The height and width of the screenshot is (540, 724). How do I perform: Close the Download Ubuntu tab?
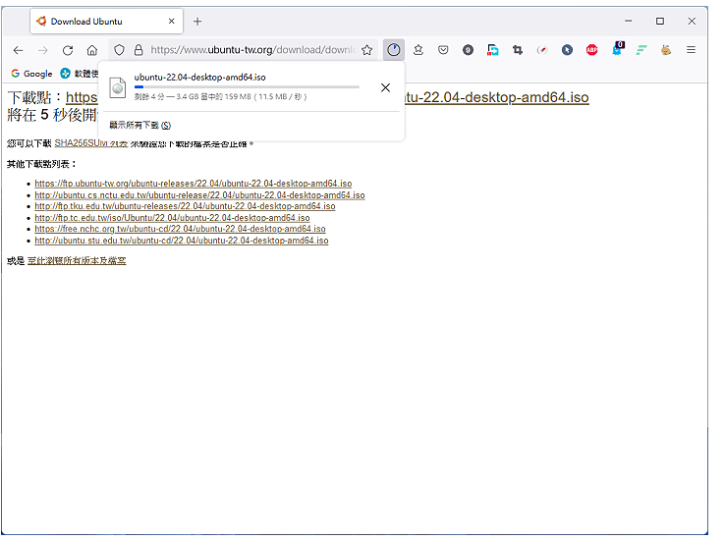pos(171,22)
